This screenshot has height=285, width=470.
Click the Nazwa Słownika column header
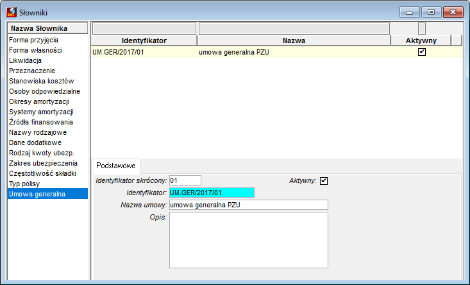pos(47,28)
